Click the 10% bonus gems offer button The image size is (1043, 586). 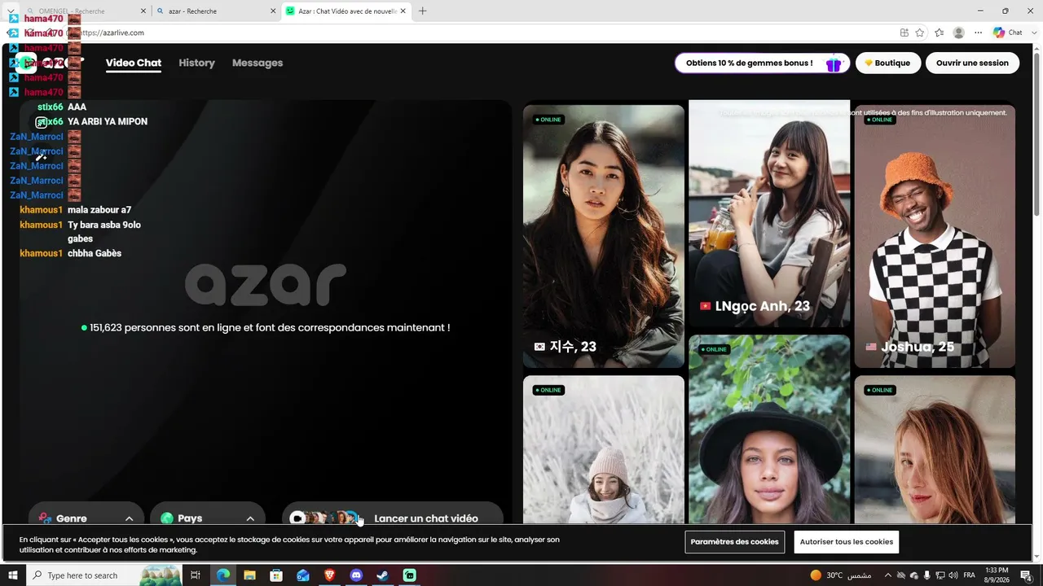coord(763,63)
